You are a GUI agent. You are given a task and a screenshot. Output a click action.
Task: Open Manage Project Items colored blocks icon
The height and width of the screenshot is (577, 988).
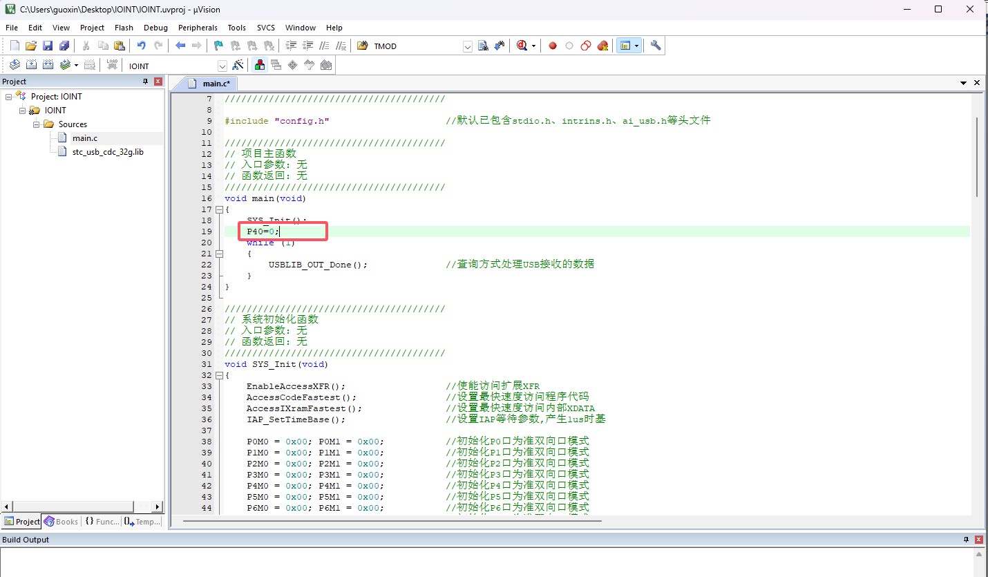pyautogui.click(x=260, y=65)
